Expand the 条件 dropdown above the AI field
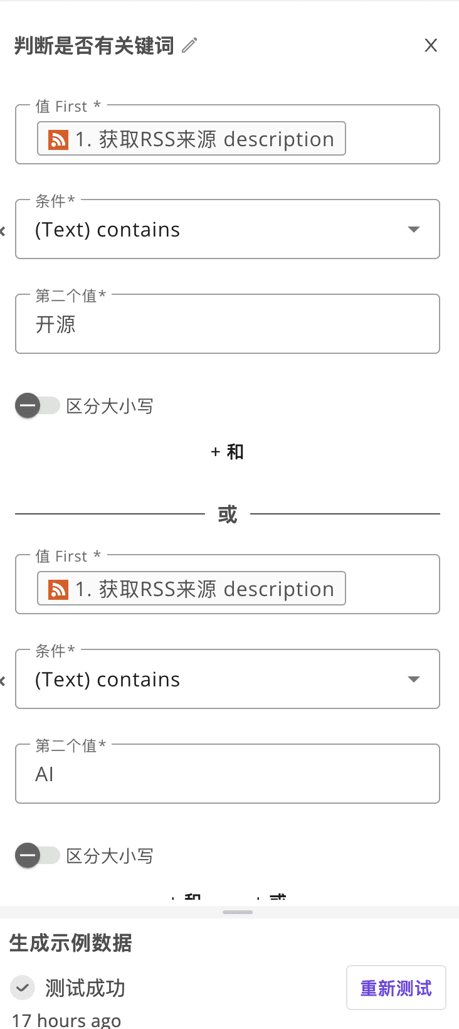The height and width of the screenshot is (1029, 459). point(227,680)
